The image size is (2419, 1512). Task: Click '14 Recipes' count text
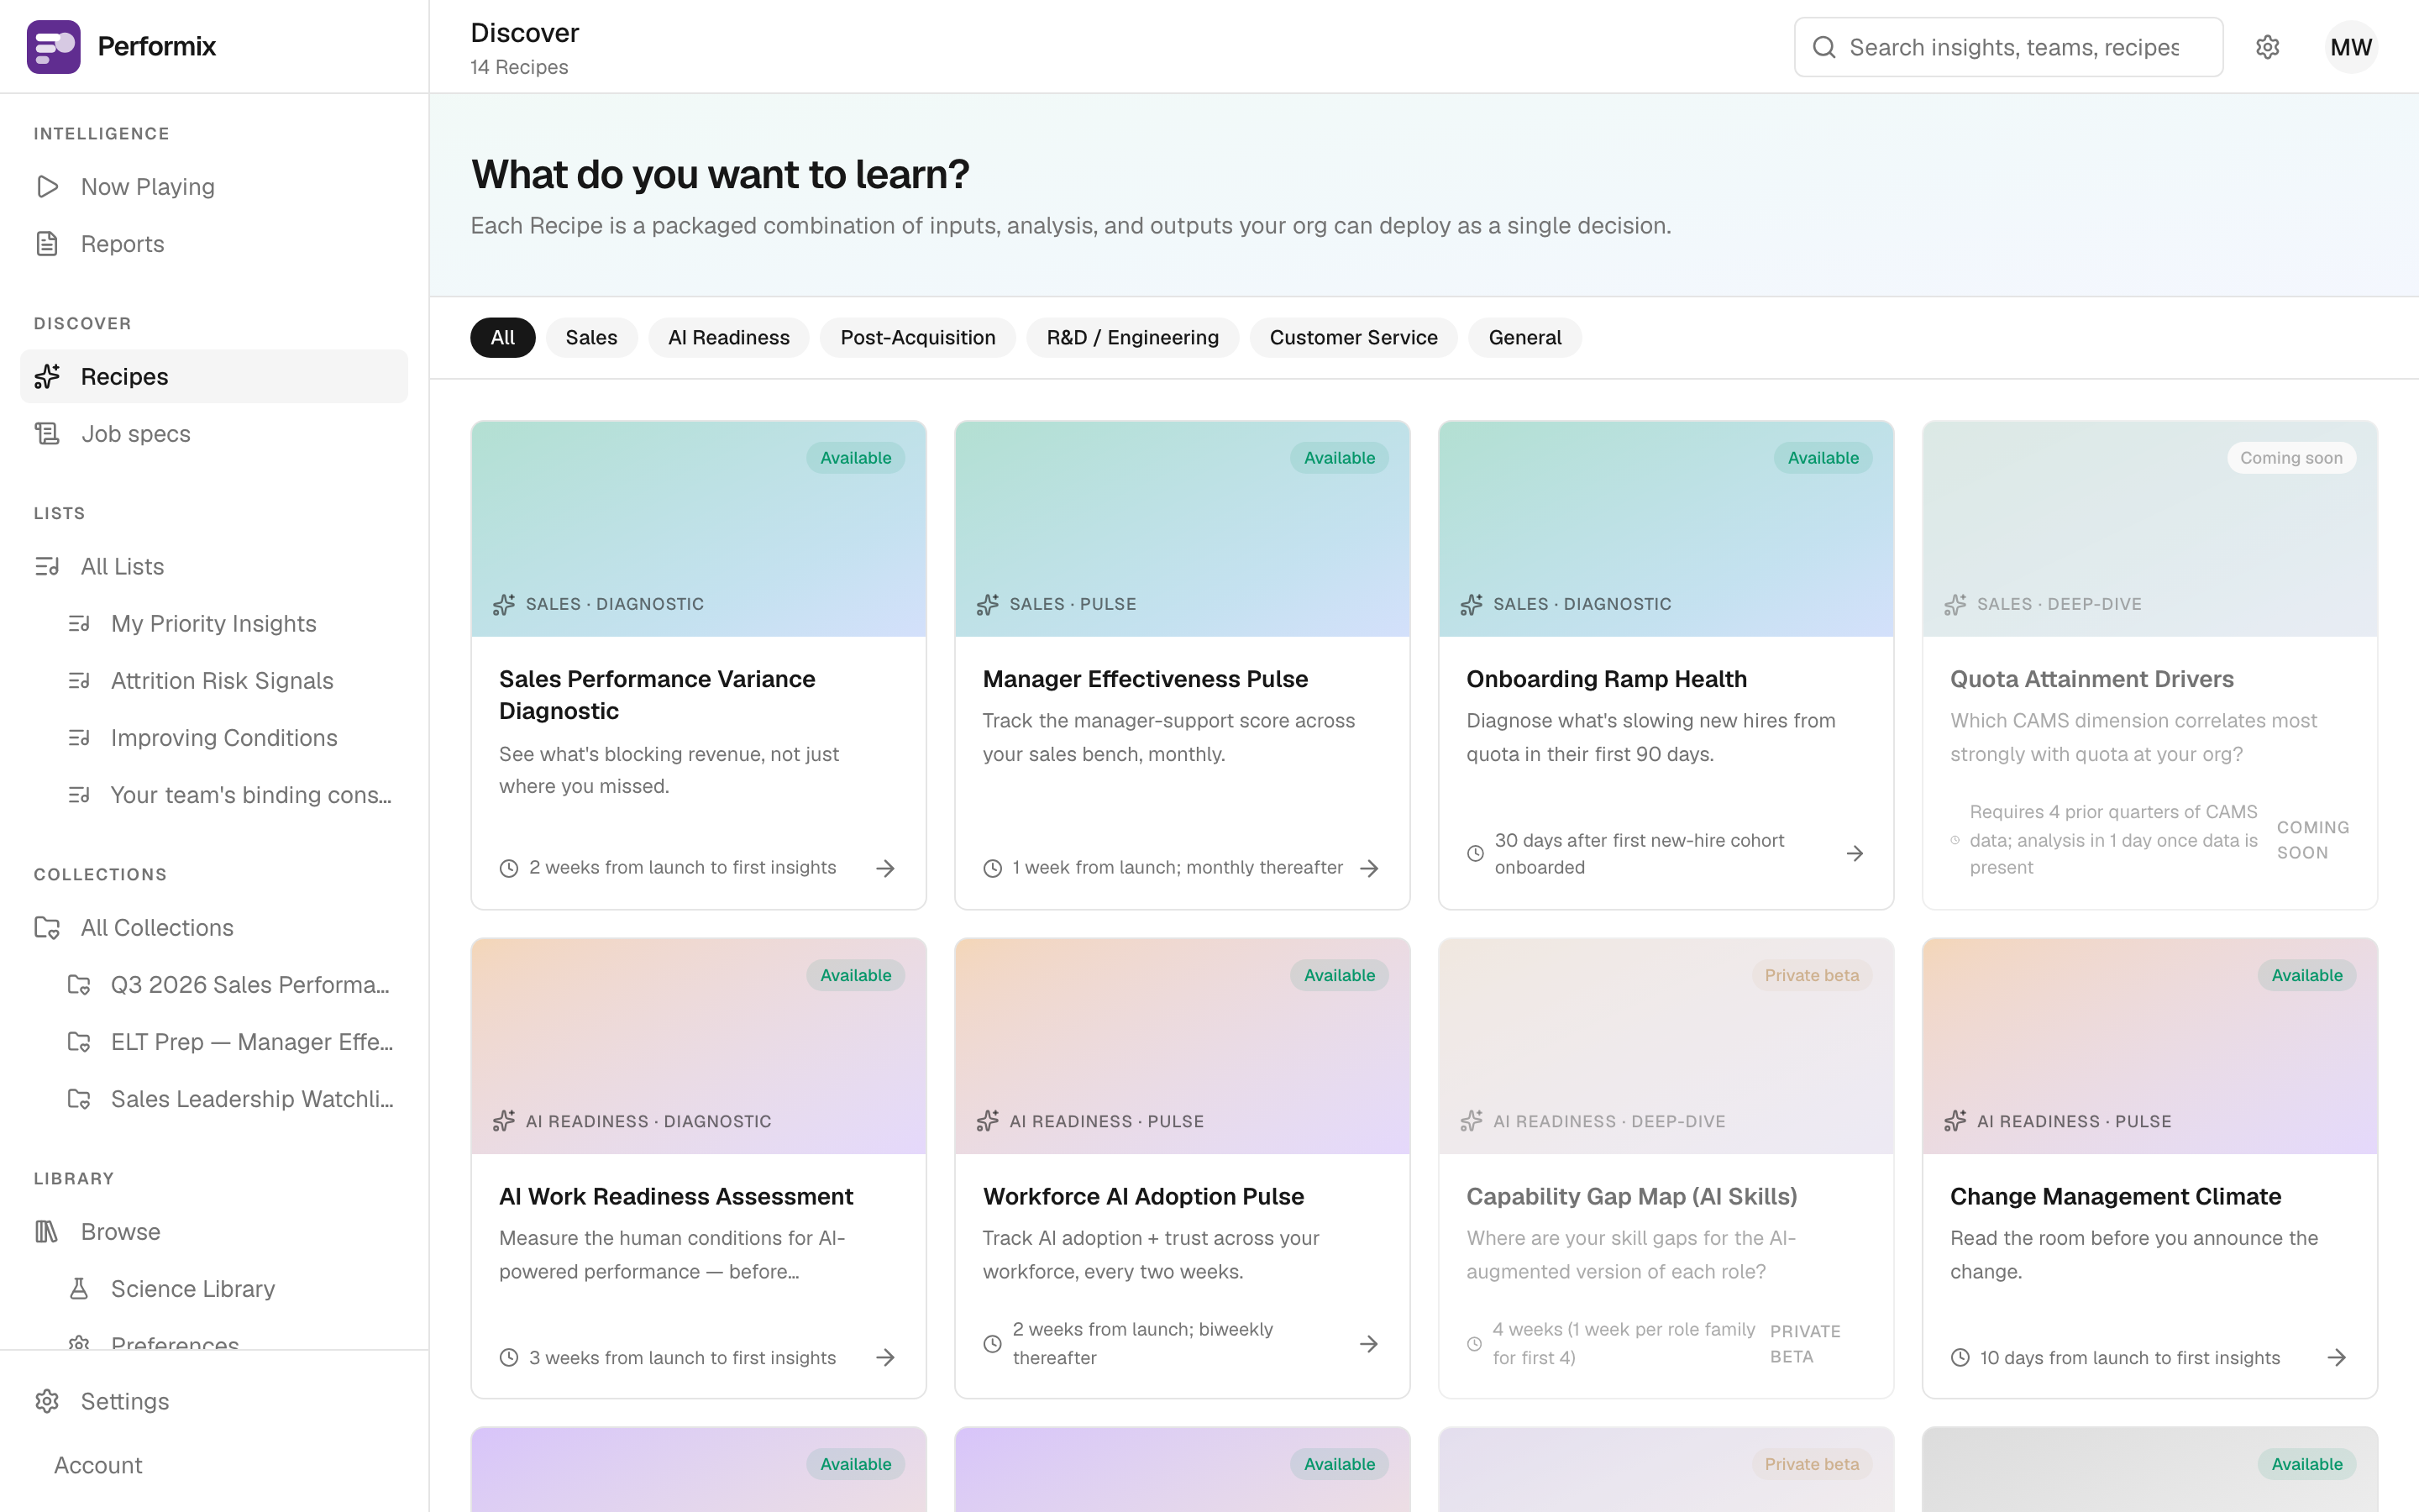pos(519,67)
